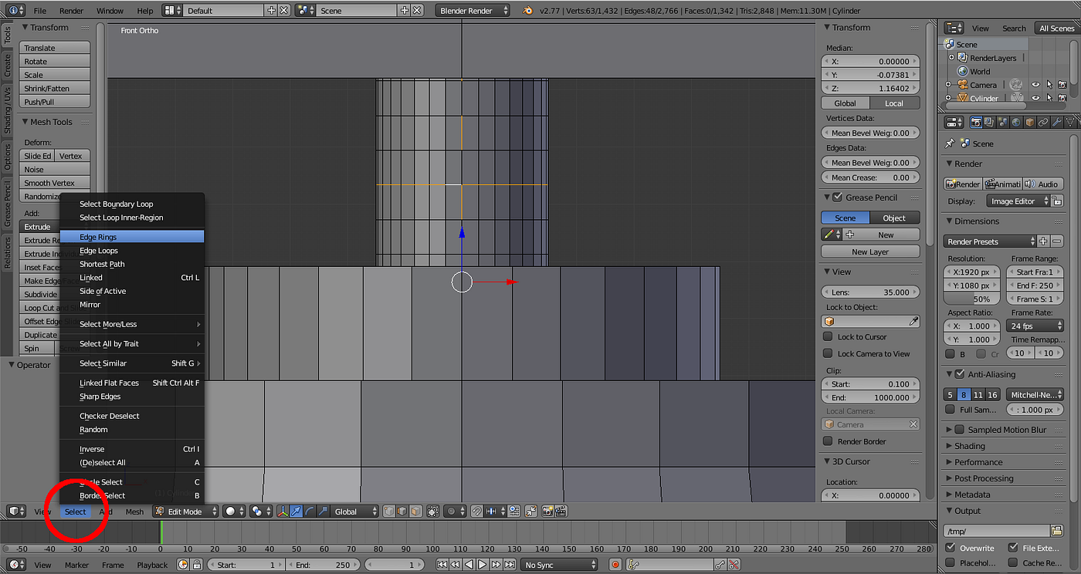1081x574 pixels.
Task: Click the Audio render button
Action: pyautogui.click(x=1042, y=184)
